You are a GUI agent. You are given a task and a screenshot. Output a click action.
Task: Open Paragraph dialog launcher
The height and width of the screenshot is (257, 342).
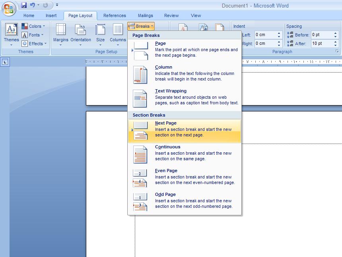tap(337, 51)
